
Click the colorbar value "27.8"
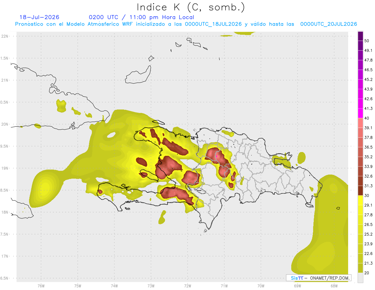(x=368, y=215)
